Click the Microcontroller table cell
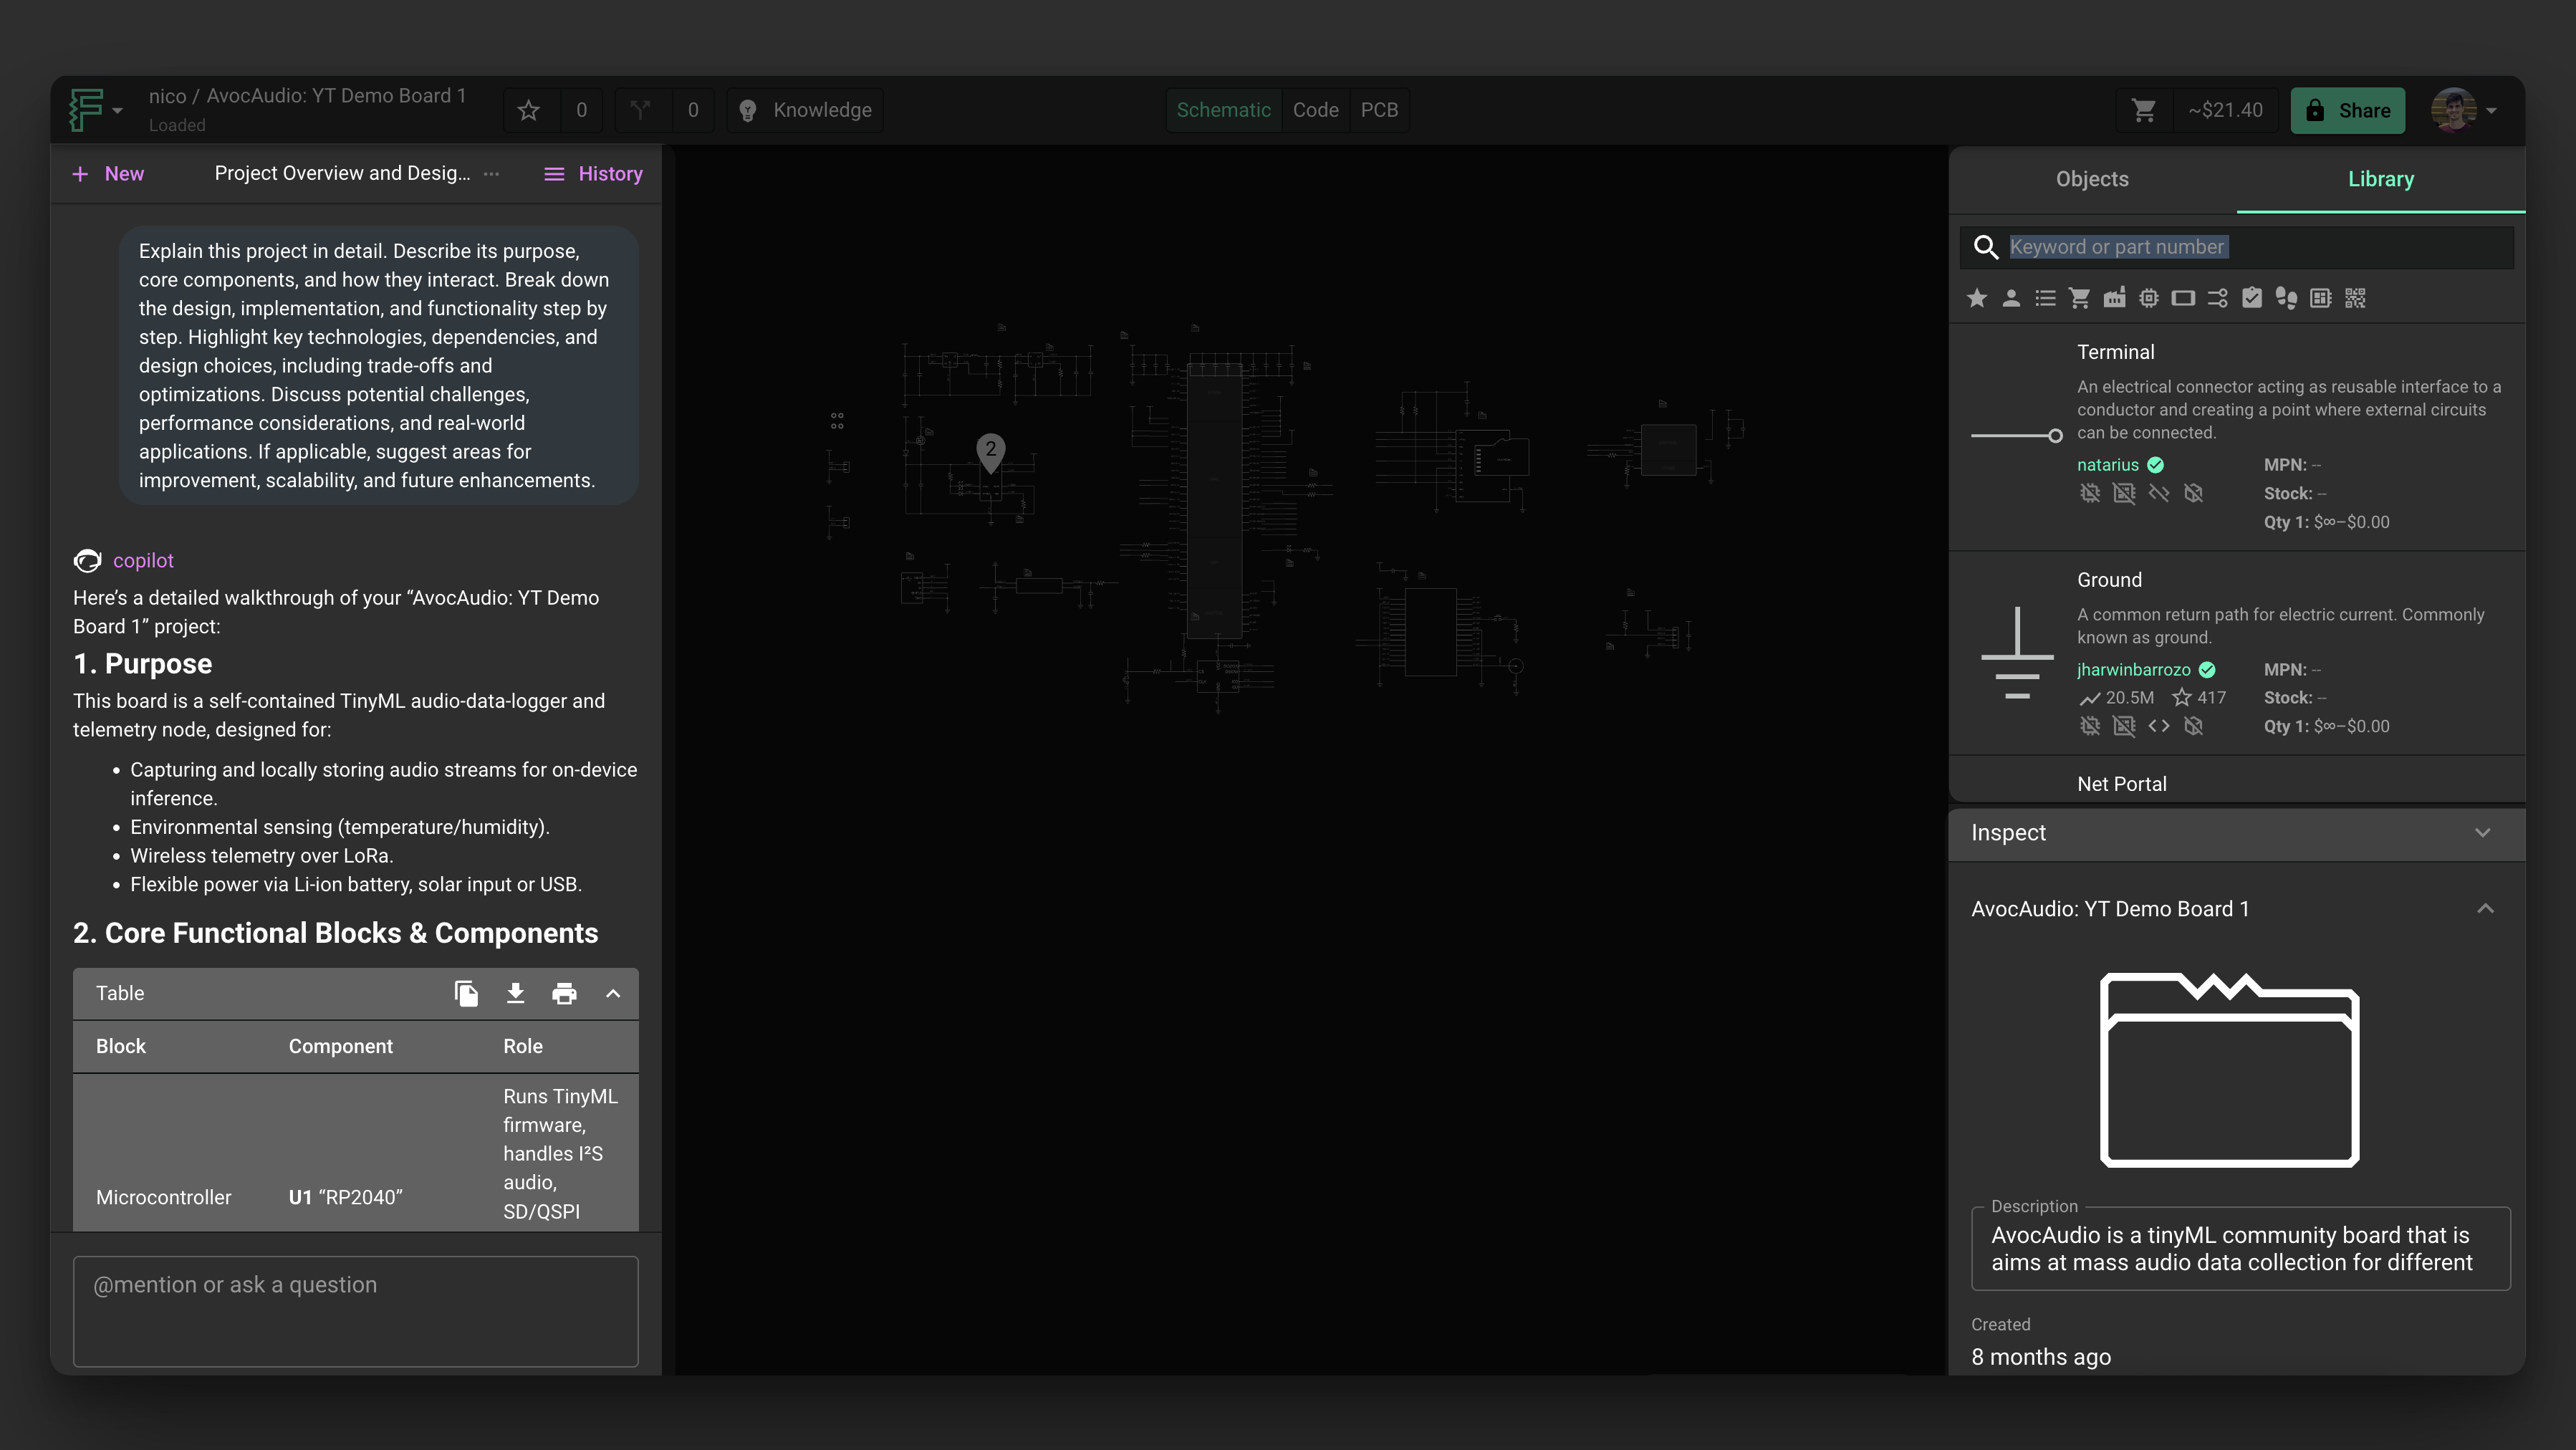 tap(163, 1198)
